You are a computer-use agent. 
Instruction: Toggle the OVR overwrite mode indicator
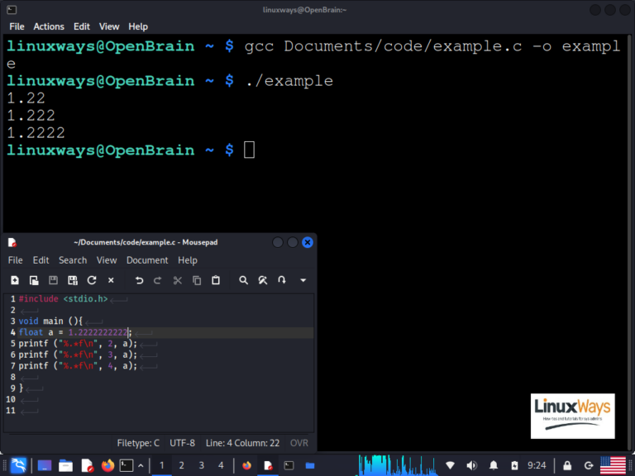pos(299,443)
